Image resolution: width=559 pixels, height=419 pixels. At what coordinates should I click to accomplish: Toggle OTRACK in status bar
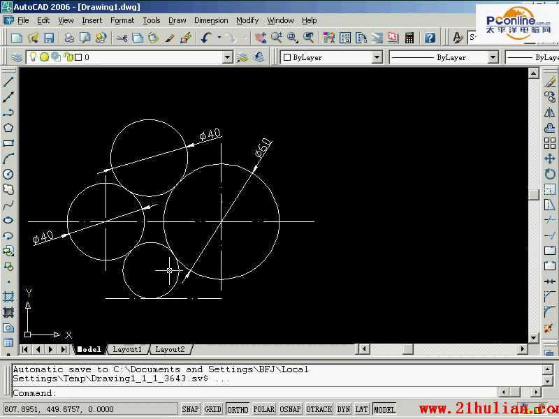click(x=319, y=409)
